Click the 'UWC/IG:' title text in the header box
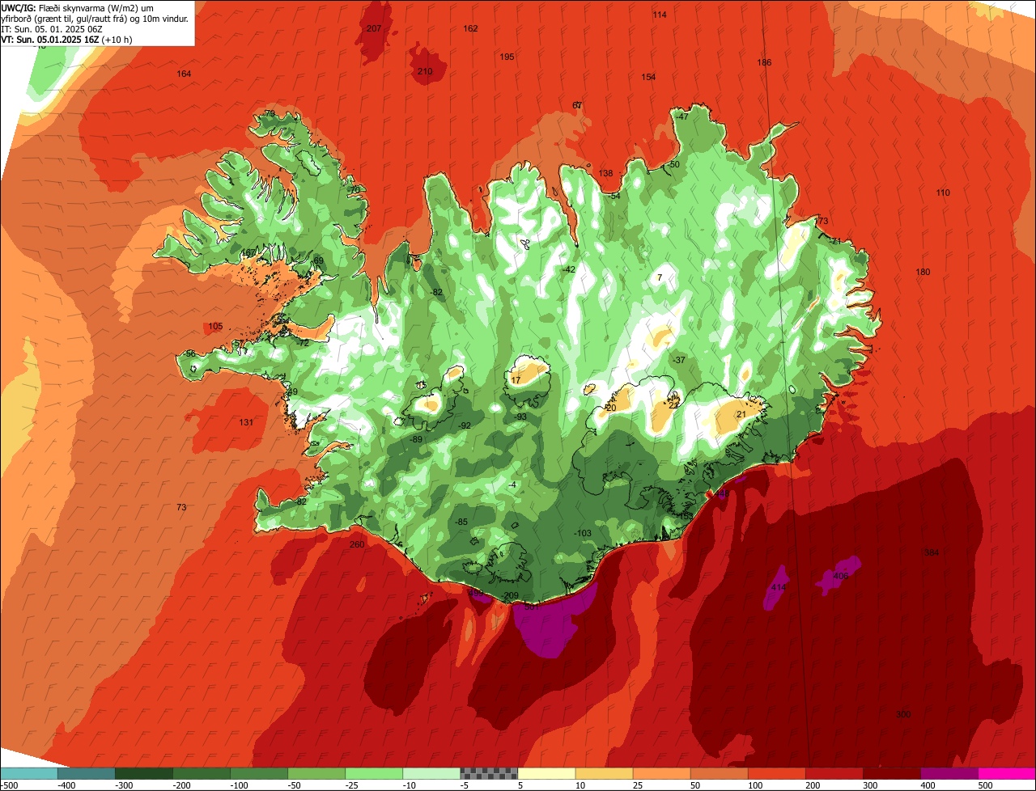 point(19,7)
